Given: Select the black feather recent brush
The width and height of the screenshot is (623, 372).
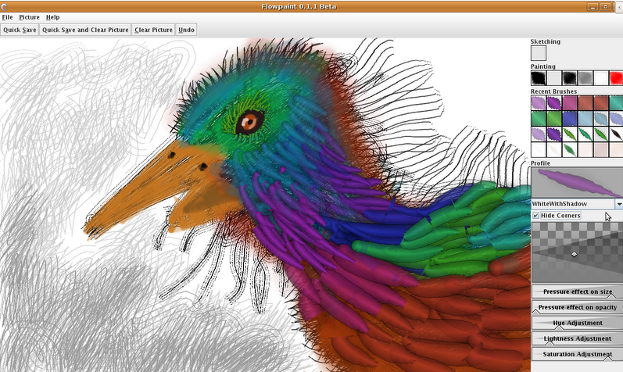Looking at the screenshot, I should coord(615,134).
